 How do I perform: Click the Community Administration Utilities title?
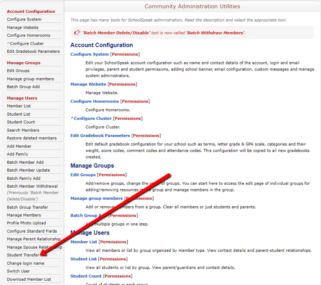tap(192, 6)
